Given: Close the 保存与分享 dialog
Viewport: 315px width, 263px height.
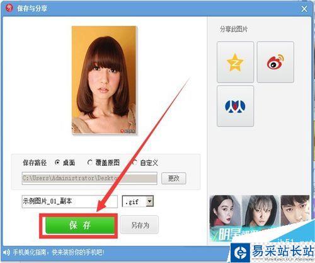Looking at the screenshot, I should tap(304, 9).
